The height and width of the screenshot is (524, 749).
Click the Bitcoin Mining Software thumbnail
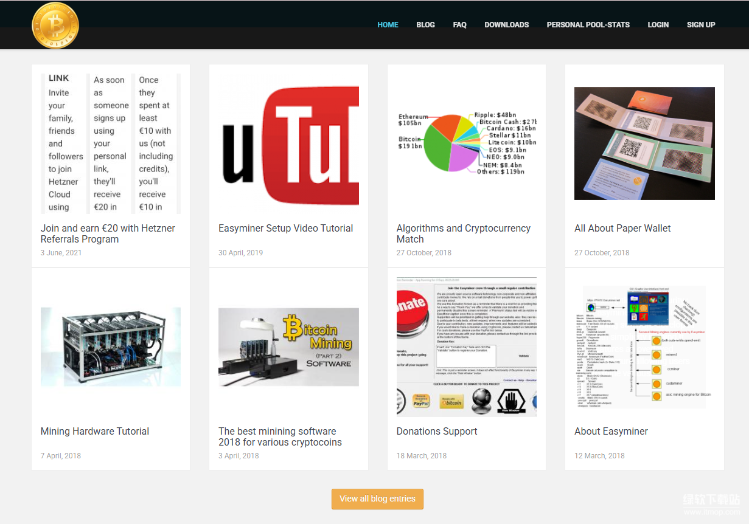click(288, 346)
